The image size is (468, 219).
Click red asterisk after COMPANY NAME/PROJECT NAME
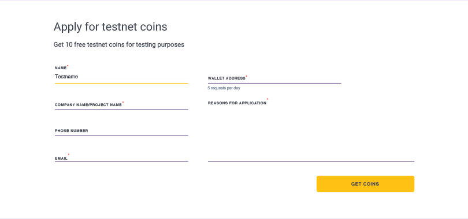click(123, 102)
